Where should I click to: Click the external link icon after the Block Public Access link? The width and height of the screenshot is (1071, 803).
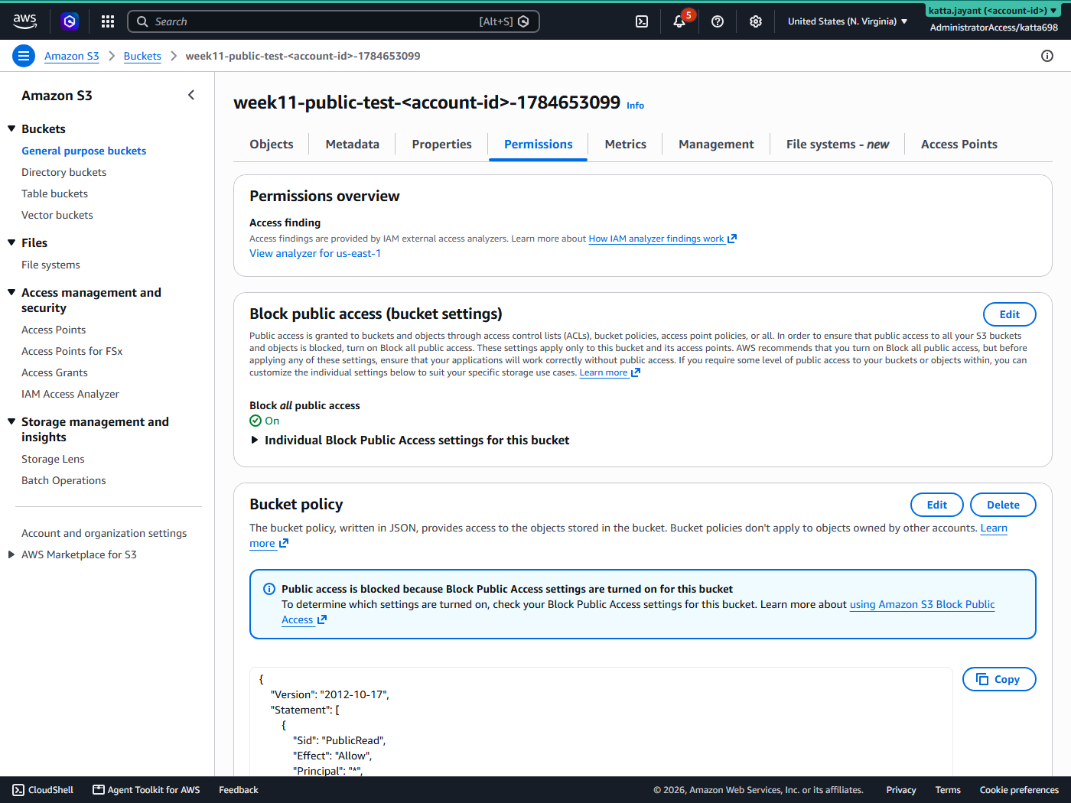pyautogui.click(x=322, y=619)
